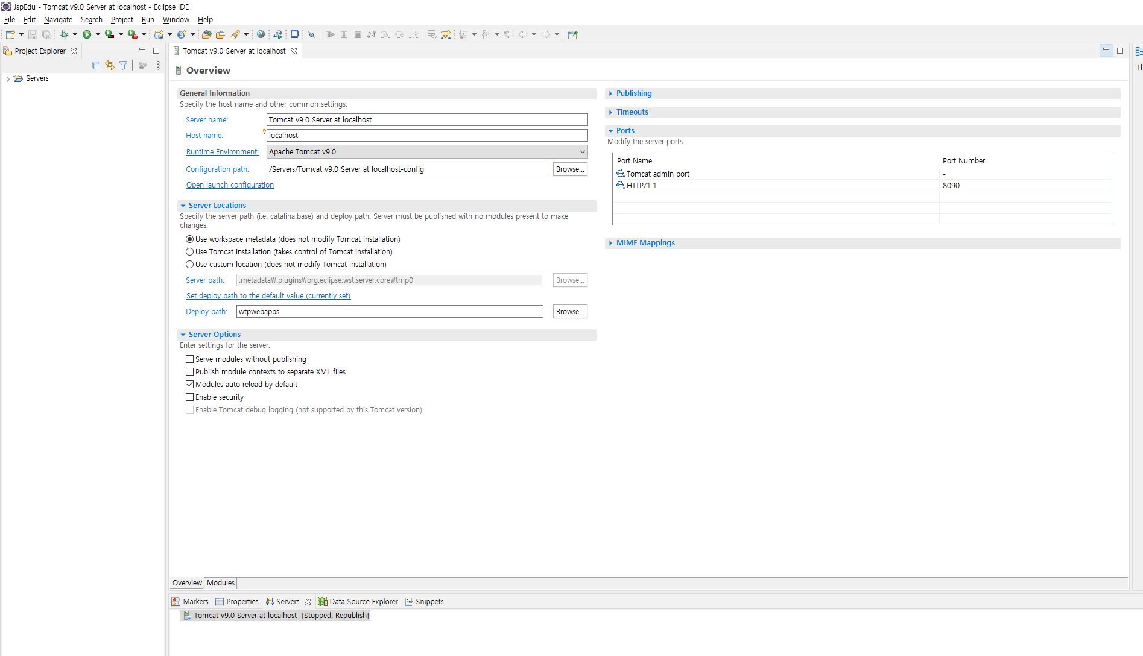Open the Project menu
The image size is (1143, 656).
point(122,20)
